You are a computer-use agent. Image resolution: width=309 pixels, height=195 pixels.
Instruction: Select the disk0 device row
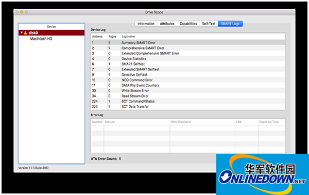click(51, 33)
